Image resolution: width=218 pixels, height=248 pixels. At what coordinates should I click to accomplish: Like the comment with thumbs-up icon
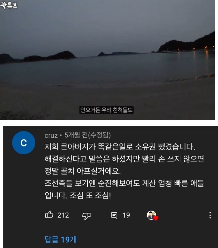(x=49, y=215)
